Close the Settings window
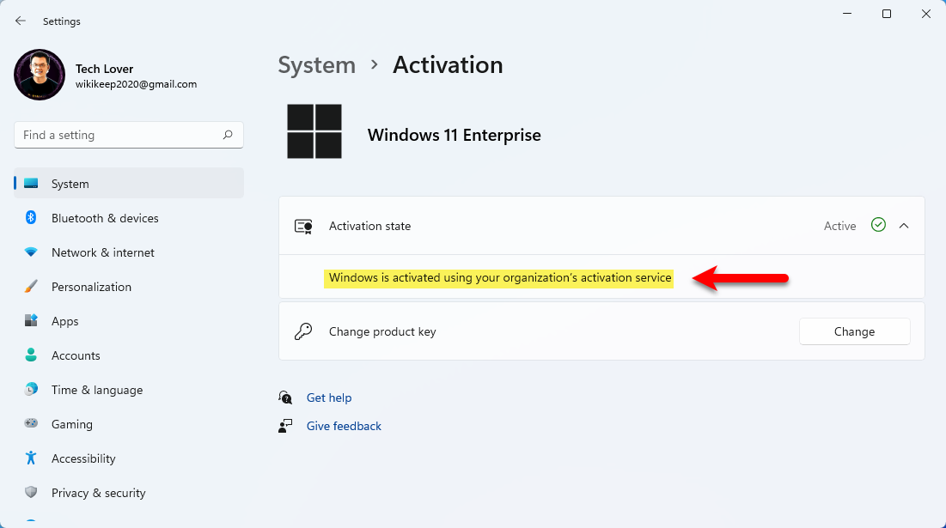Screen dimensions: 946x528 click(x=926, y=13)
